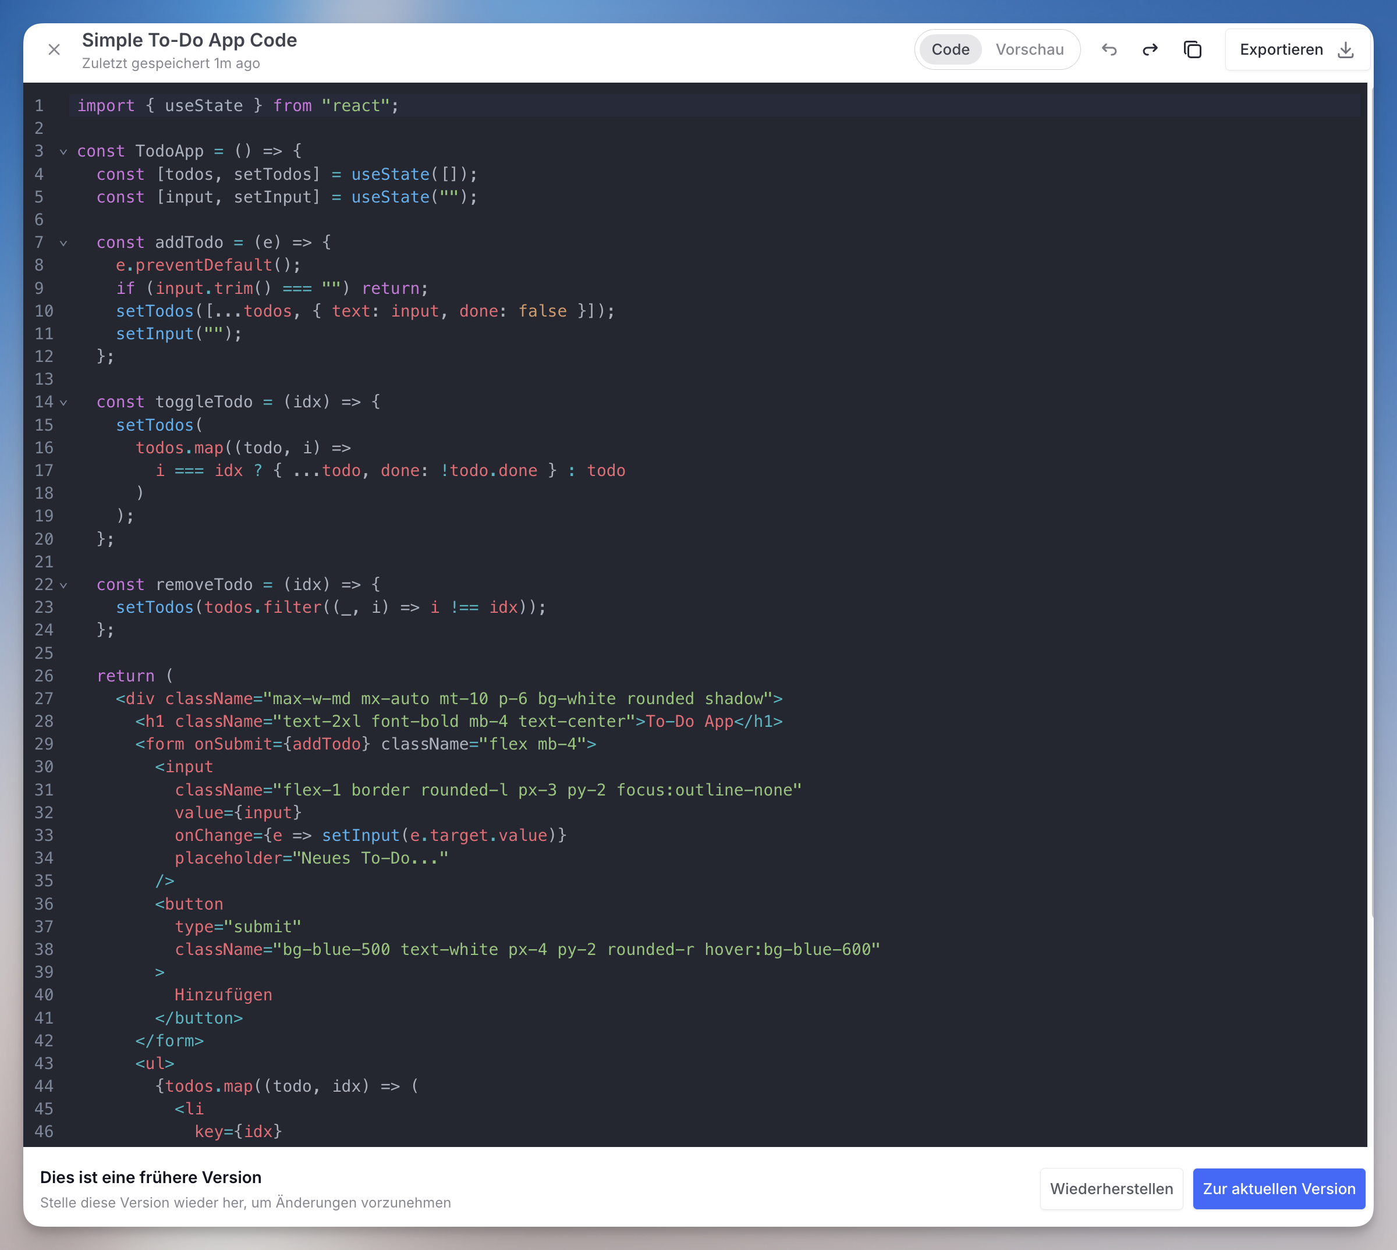Click the Exportieren button label

[x=1281, y=49]
